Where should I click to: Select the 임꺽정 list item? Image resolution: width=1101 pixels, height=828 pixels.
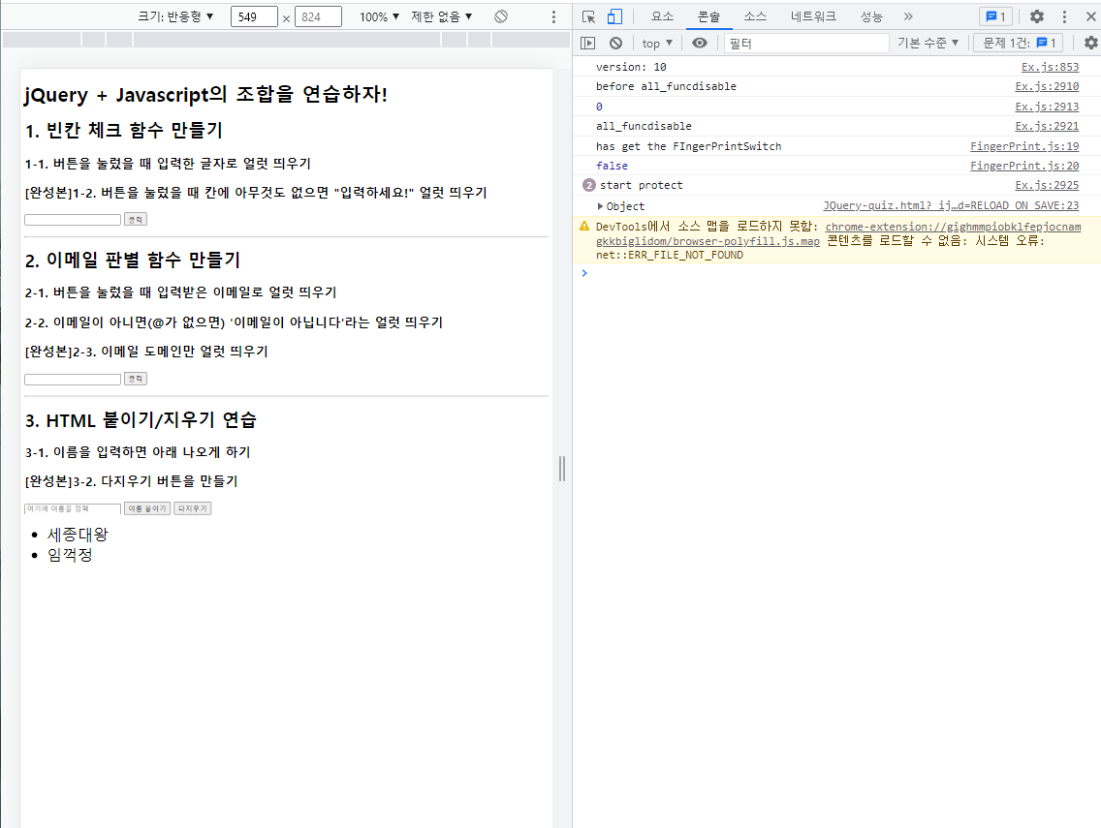[x=70, y=555]
